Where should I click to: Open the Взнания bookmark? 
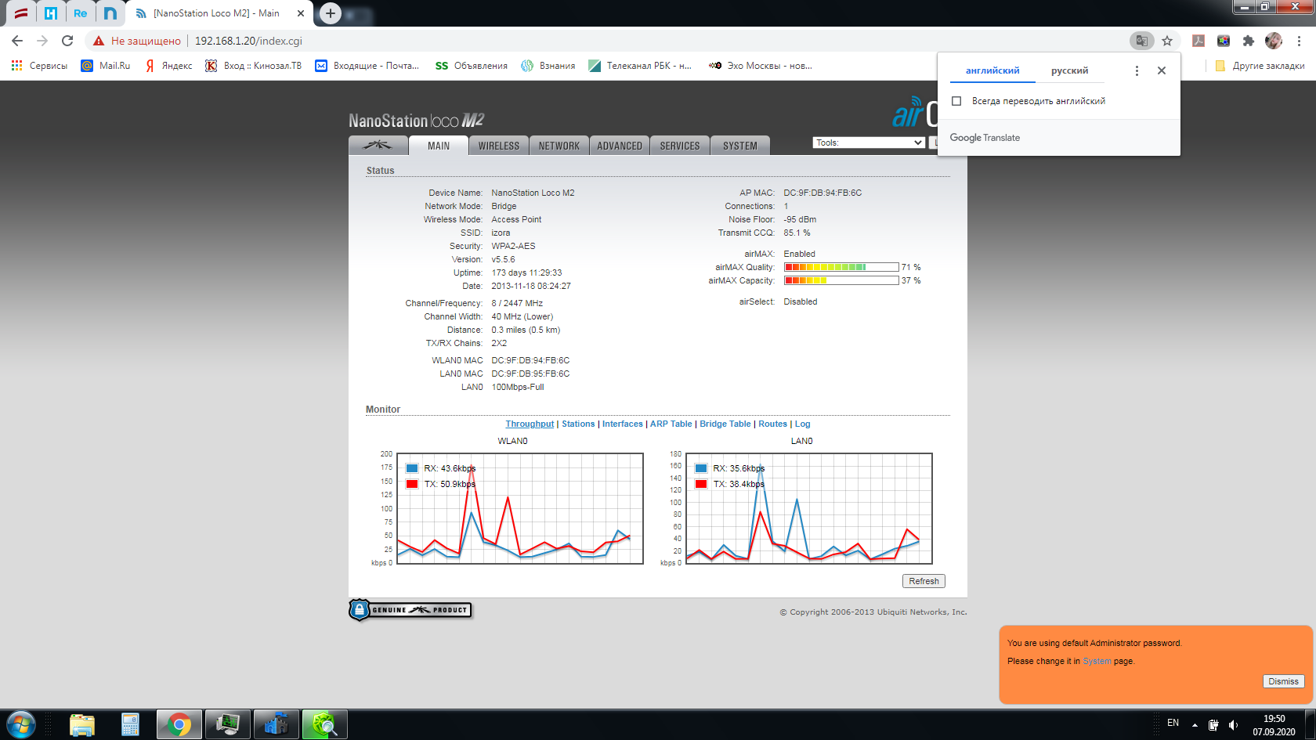click(548, 66)
